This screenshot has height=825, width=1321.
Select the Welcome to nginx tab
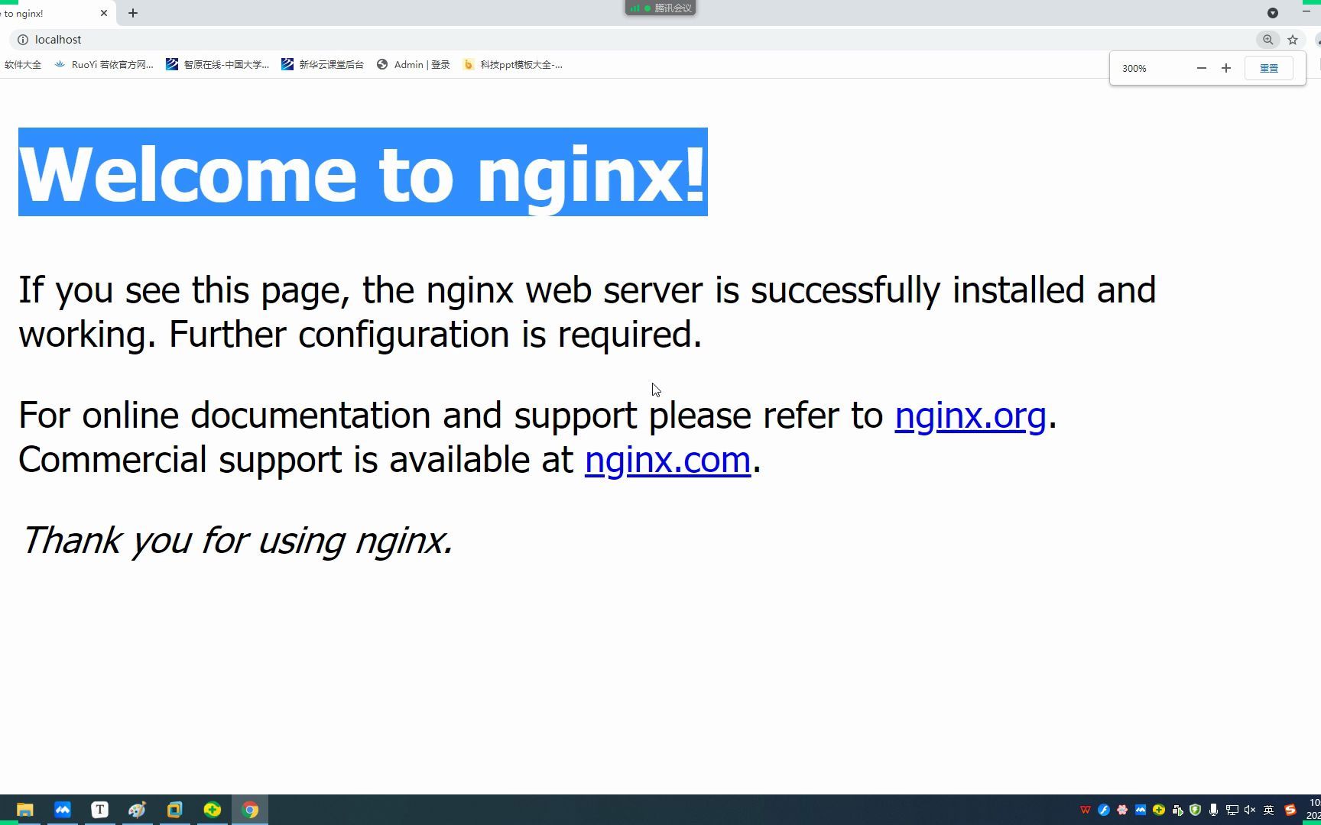[x=50, y=14]
